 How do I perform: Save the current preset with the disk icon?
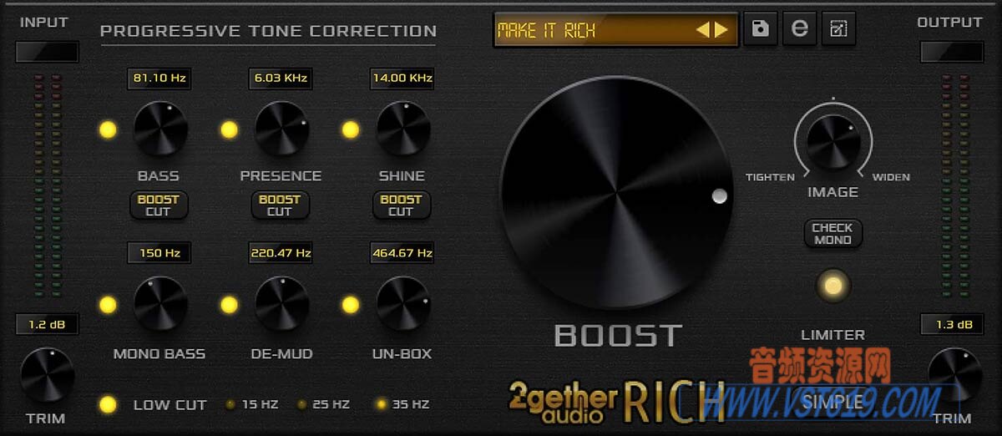click(x=760, y=29)
